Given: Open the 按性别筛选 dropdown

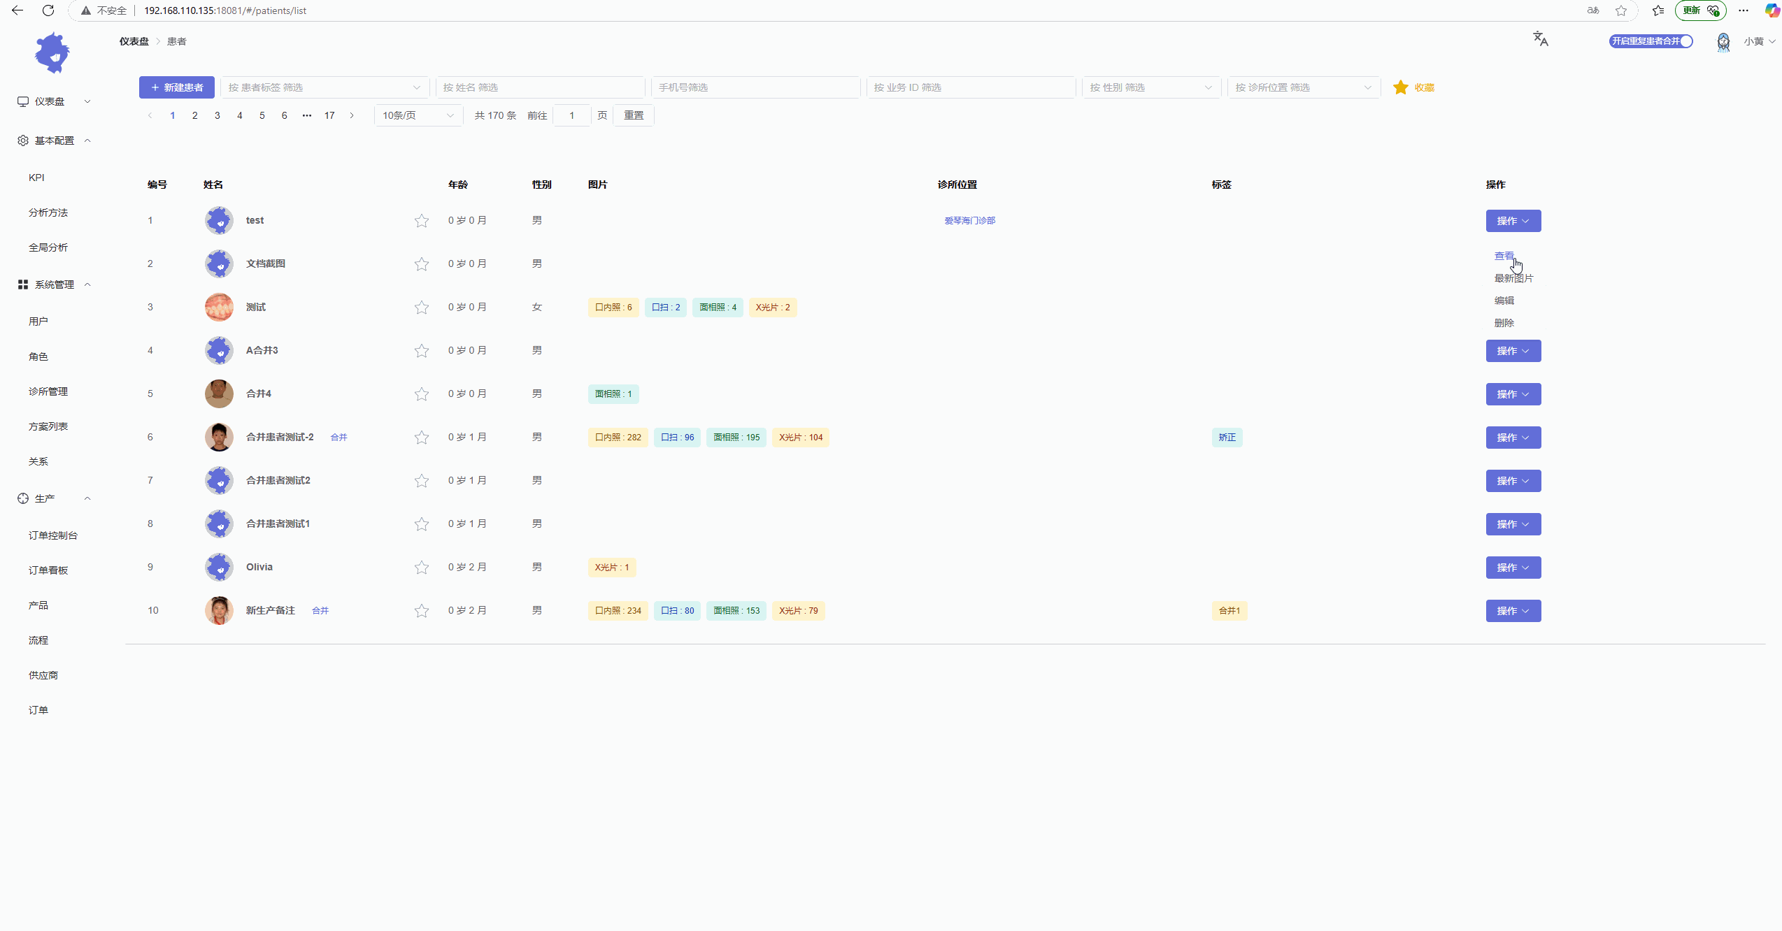Looking at the screenshot, I should [1151, 87].
